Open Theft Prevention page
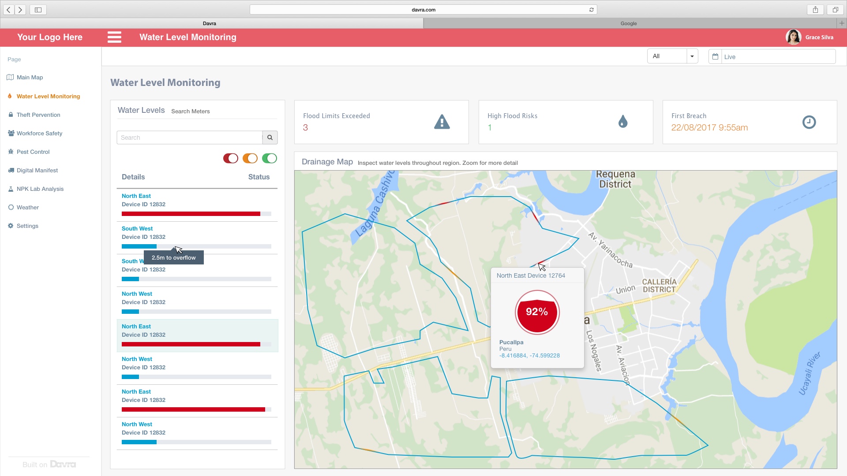847x476 pixels. (x=38, y=115)
